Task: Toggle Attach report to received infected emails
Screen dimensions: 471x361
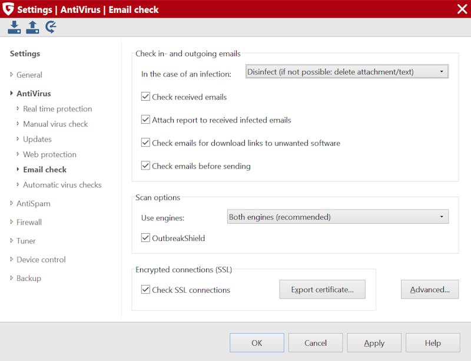Action: click(x=145, y=120)
